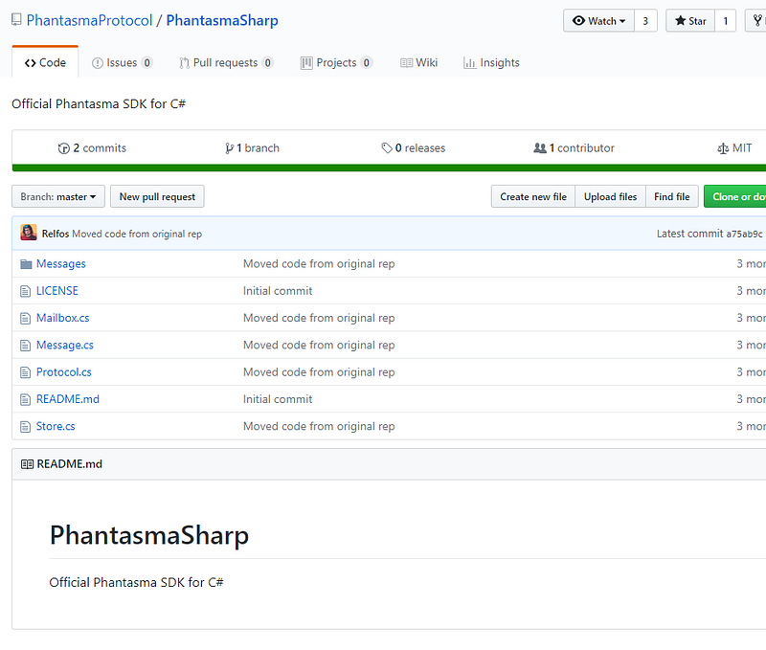Click the watchers count 3
The image size is (766, 650).
tap(645, 21)
